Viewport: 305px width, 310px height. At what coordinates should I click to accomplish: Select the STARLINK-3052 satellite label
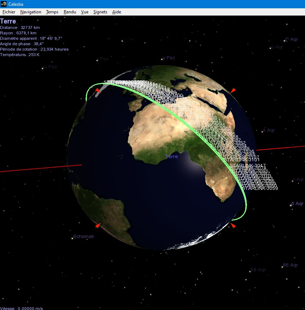click(227, 143)
